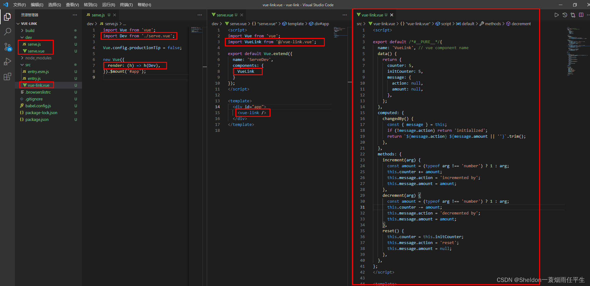Open the Search view in activity bar
This screenshot has height=286, width=590.
(7, 32)
